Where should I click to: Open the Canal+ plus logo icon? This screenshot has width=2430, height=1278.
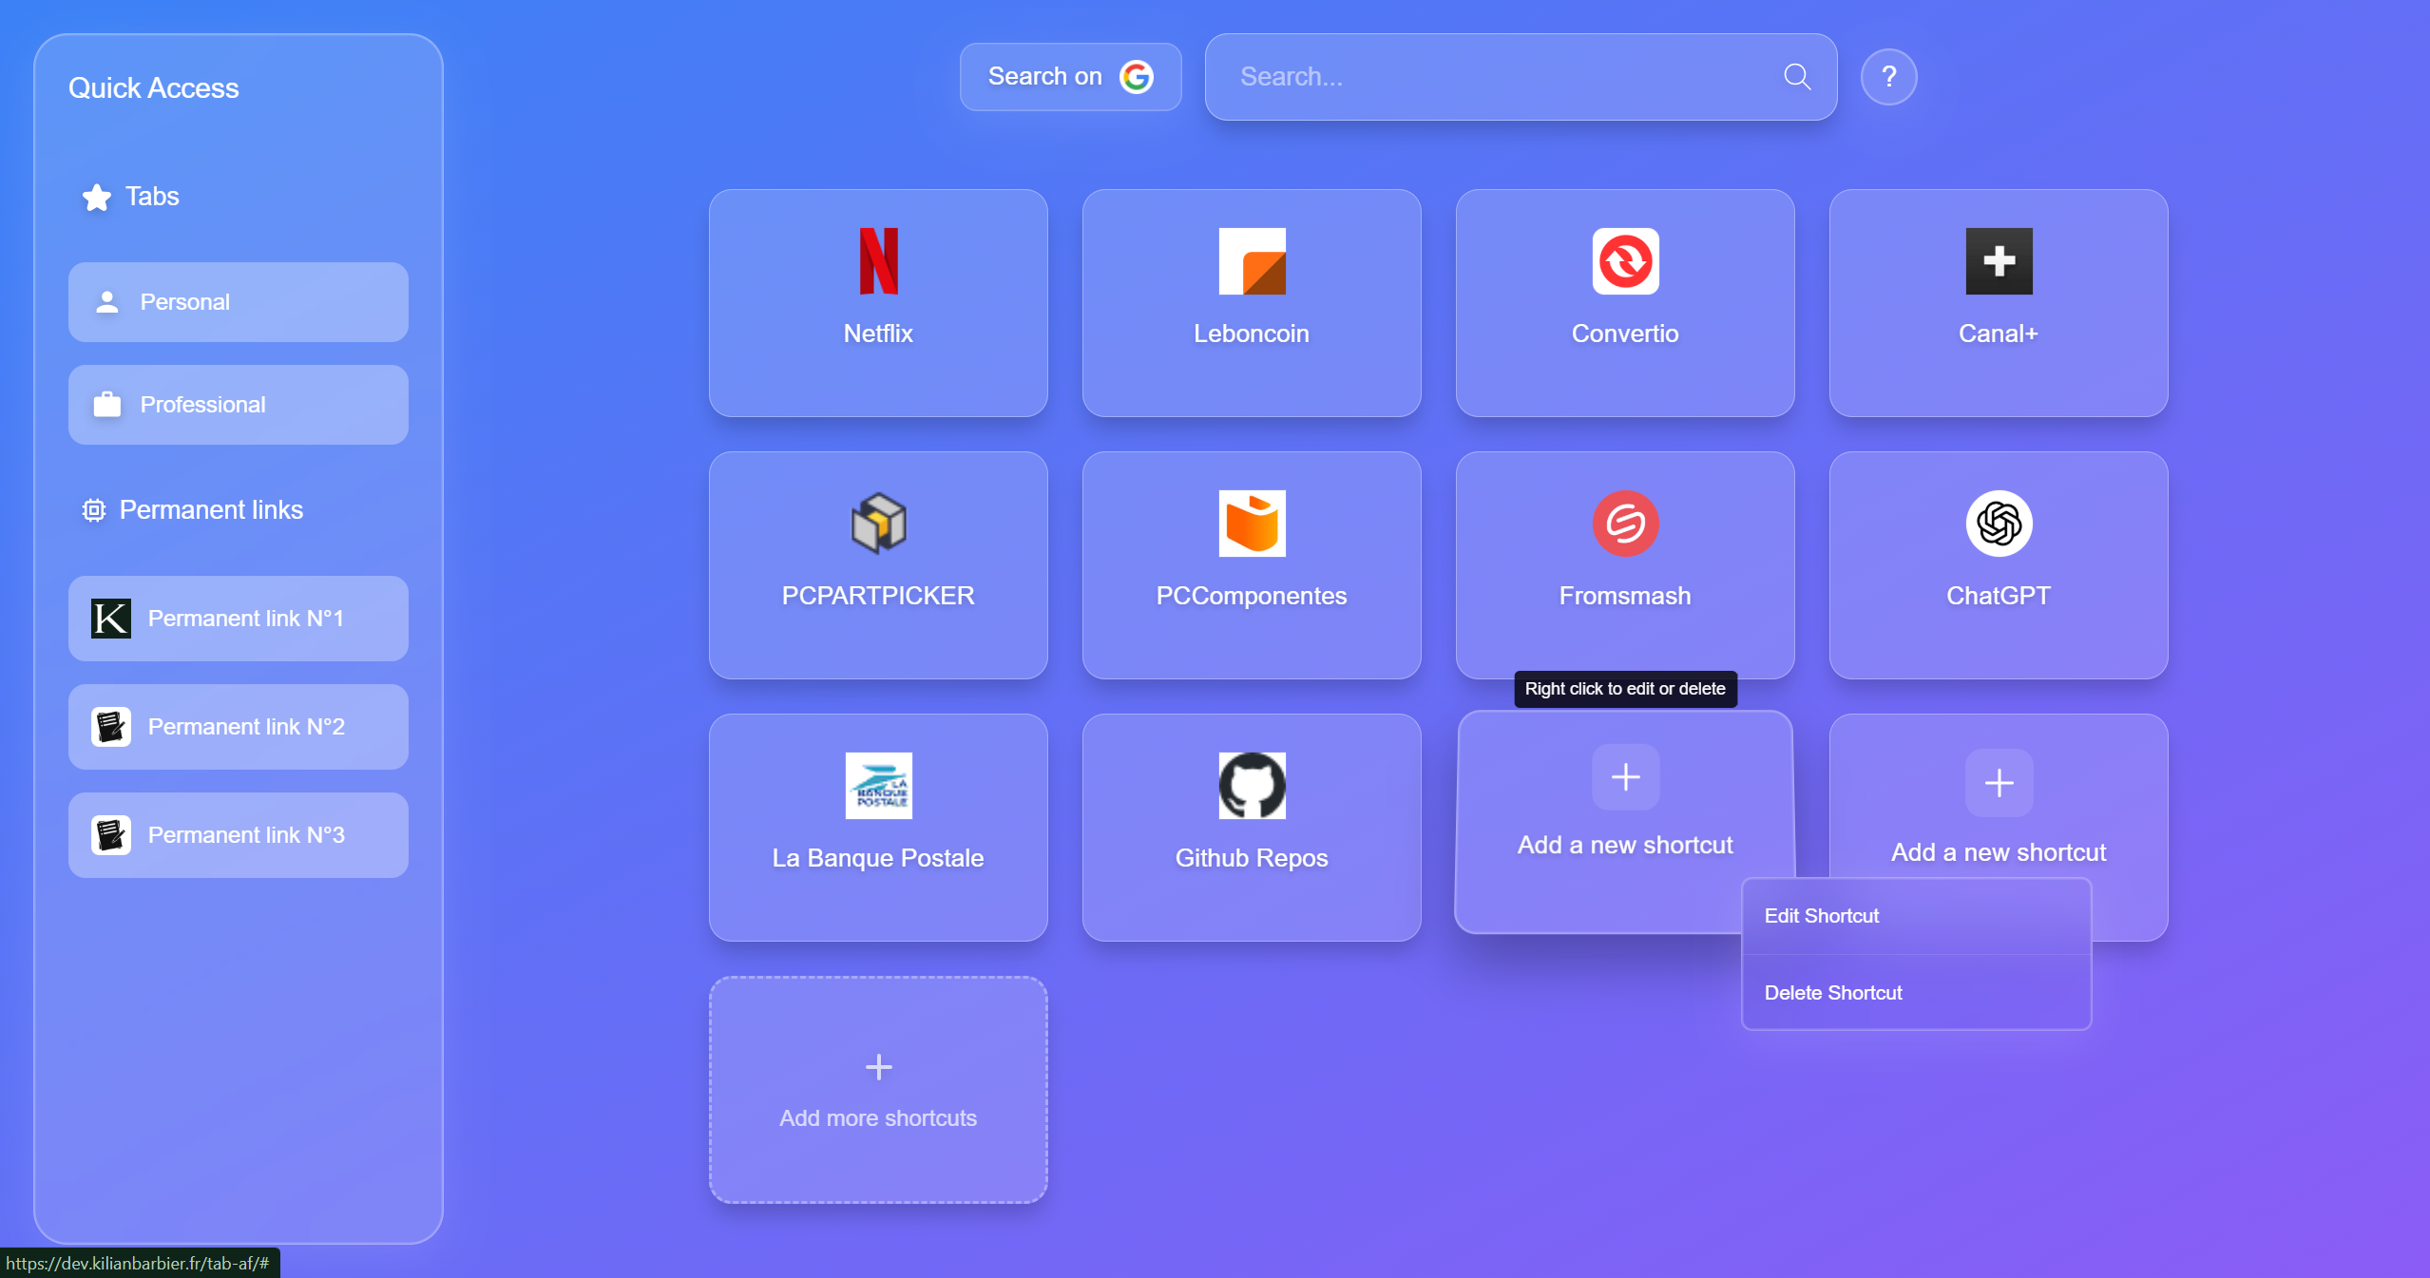coord(1999,261)
